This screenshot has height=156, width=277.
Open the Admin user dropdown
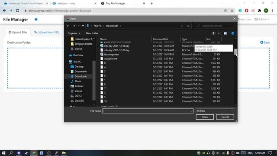click(262, 19)
